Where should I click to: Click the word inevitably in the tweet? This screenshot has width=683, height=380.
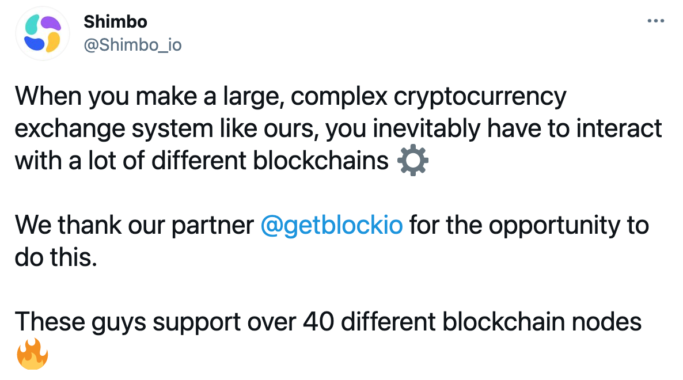[426, 128]
